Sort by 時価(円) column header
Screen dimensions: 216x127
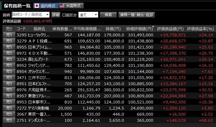113,29
